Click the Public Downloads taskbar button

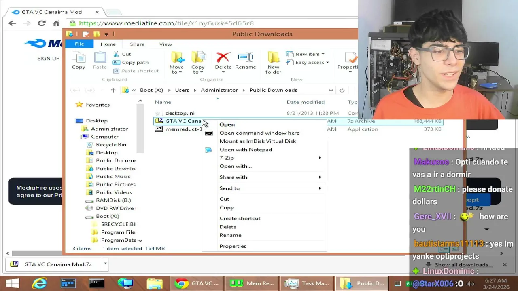pos(362,283)
